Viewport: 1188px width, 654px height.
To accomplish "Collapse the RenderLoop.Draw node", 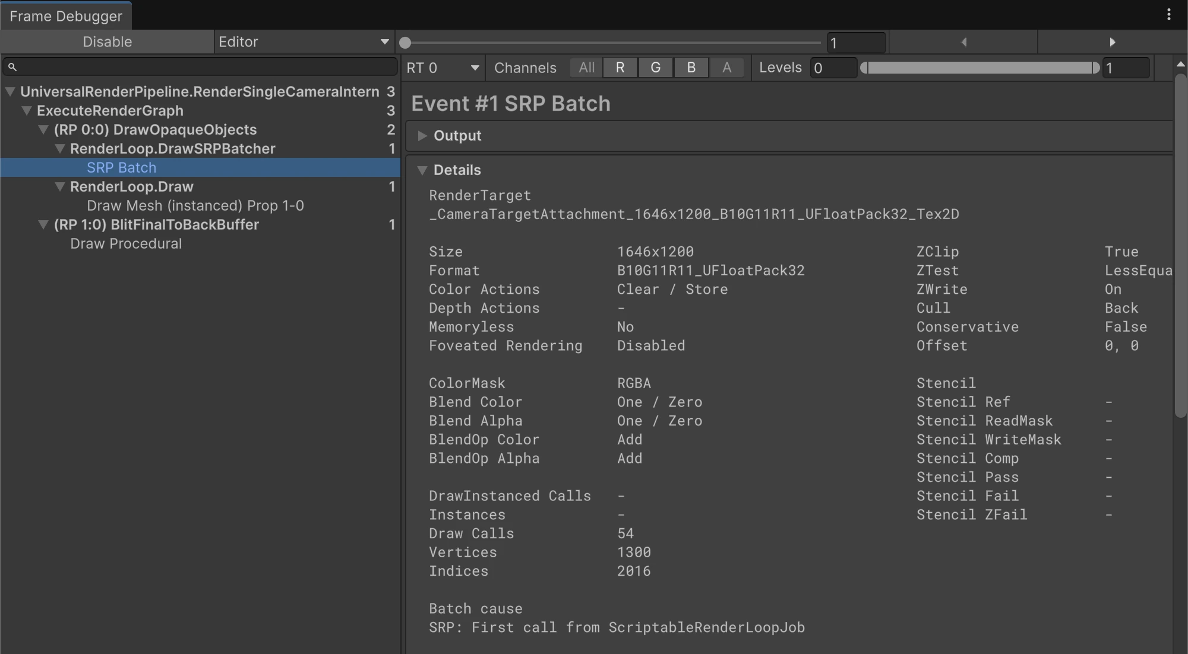I will coord(60,187).
